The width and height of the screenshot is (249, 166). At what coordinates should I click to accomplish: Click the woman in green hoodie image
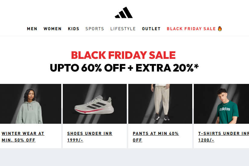click(x=30, y=104)
